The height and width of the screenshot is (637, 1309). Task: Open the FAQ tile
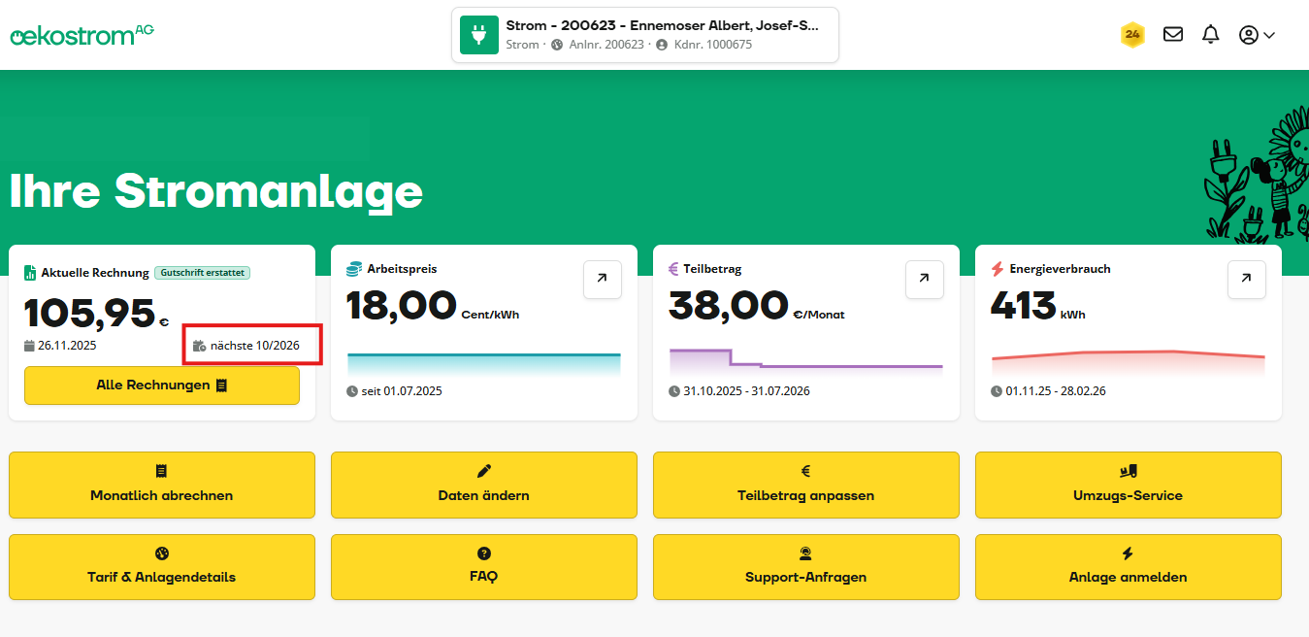(484, 566)
